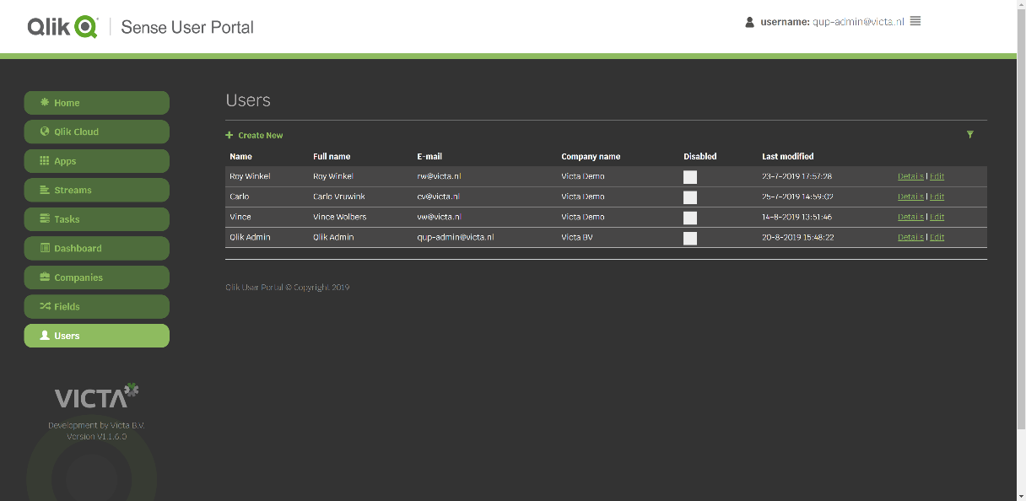
Task: Click the Full name column header
Action: click(332, 156)
